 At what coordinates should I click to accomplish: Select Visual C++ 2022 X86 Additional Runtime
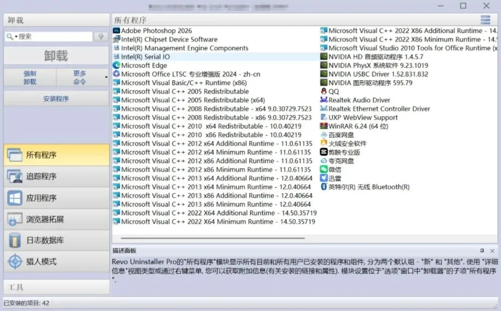click(x=413, y=31)
